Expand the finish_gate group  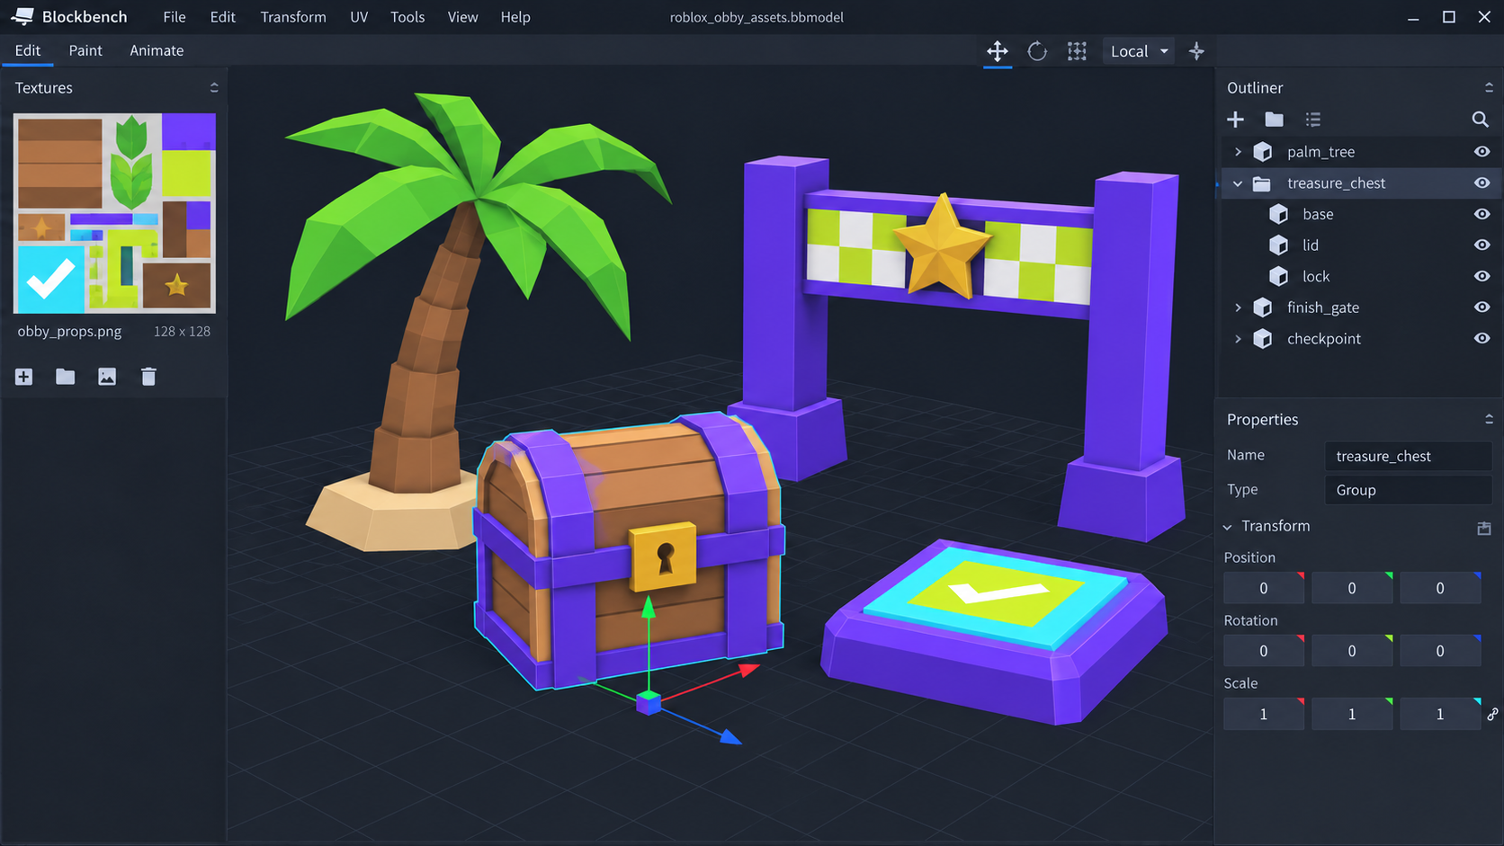(x=1238, y=307)
